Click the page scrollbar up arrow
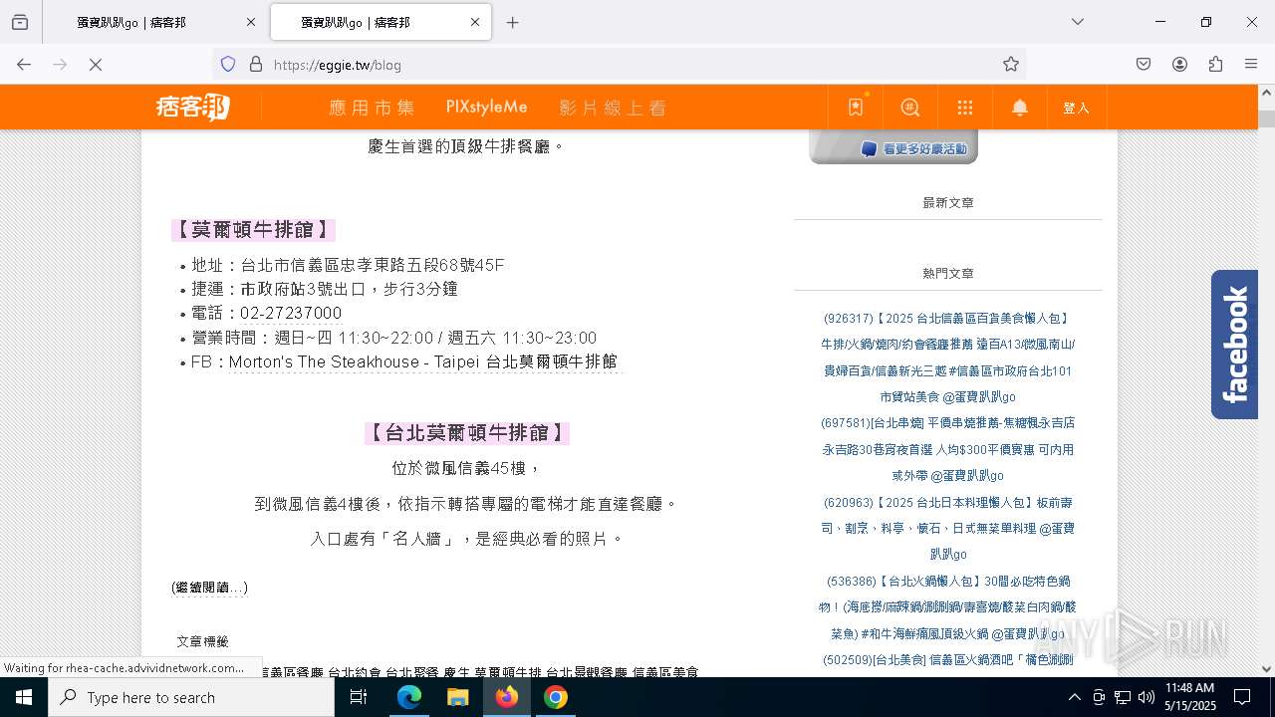 click(x=1266, y=93)
